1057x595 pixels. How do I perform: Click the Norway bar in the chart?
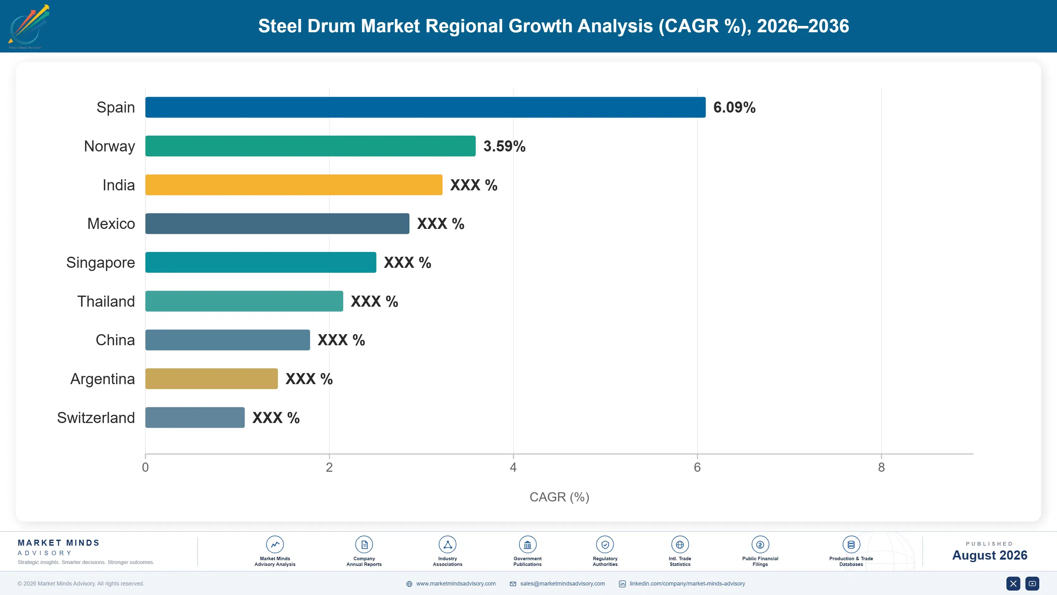coord(311,146)
